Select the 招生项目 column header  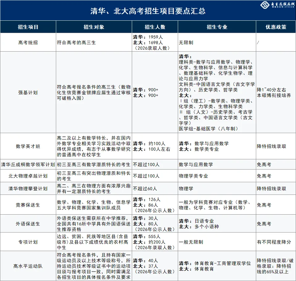[28, 27]
